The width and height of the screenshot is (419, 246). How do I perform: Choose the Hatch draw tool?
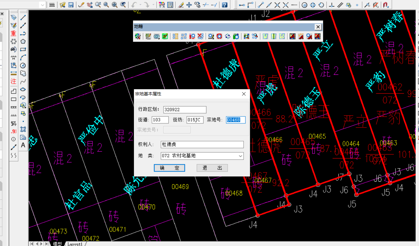coord(23,129)
